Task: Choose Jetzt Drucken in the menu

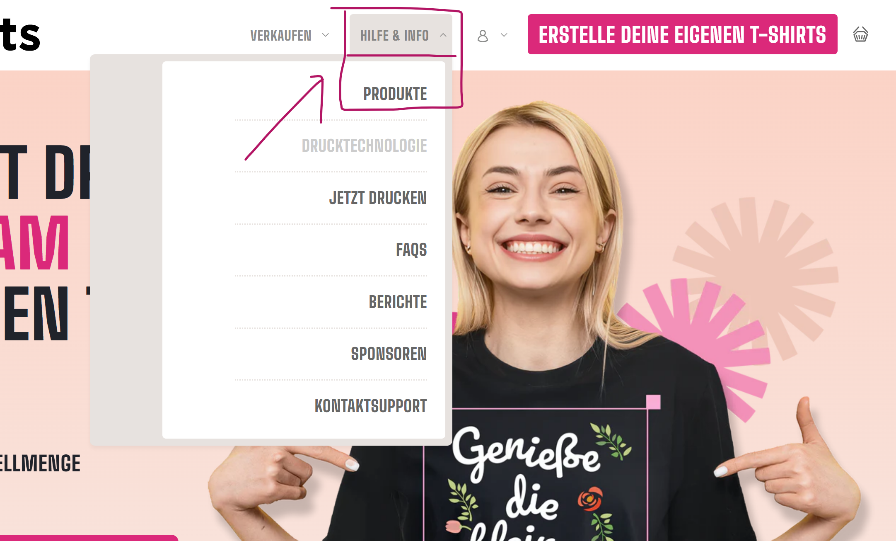Action: point(378,198)
